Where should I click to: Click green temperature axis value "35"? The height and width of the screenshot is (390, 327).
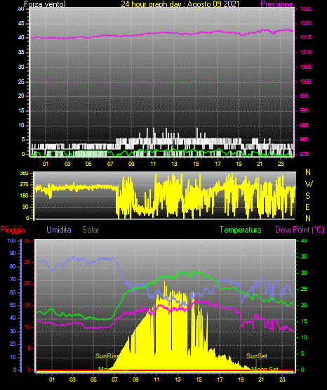pyautogui.click(x=304, y=256)
